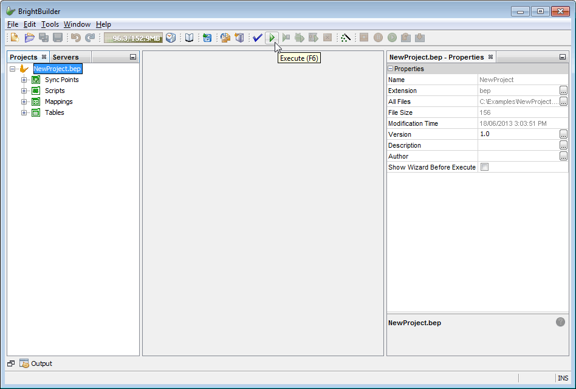The width and height of the screenshot is (576, 389).
Task: Collapse the Properties section header
Action: tap(391, 69)
